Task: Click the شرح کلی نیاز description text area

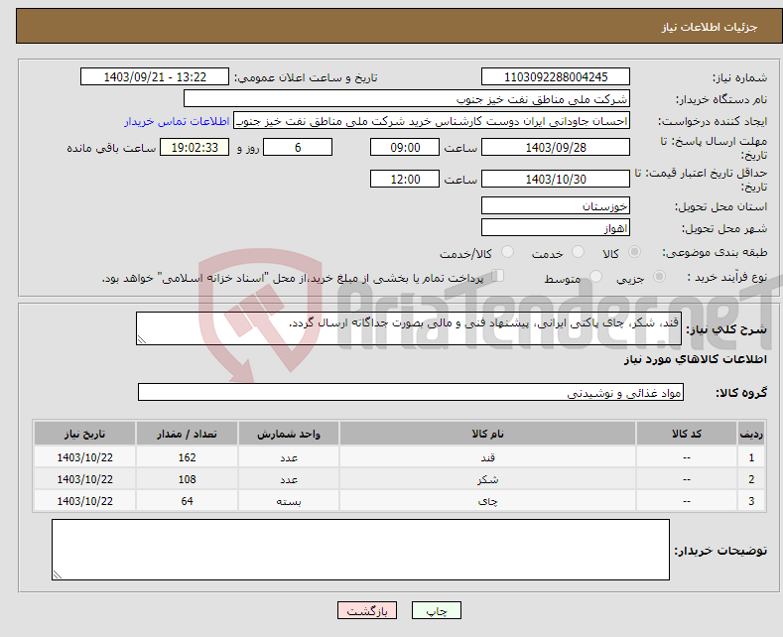Action: coord(409,328)
